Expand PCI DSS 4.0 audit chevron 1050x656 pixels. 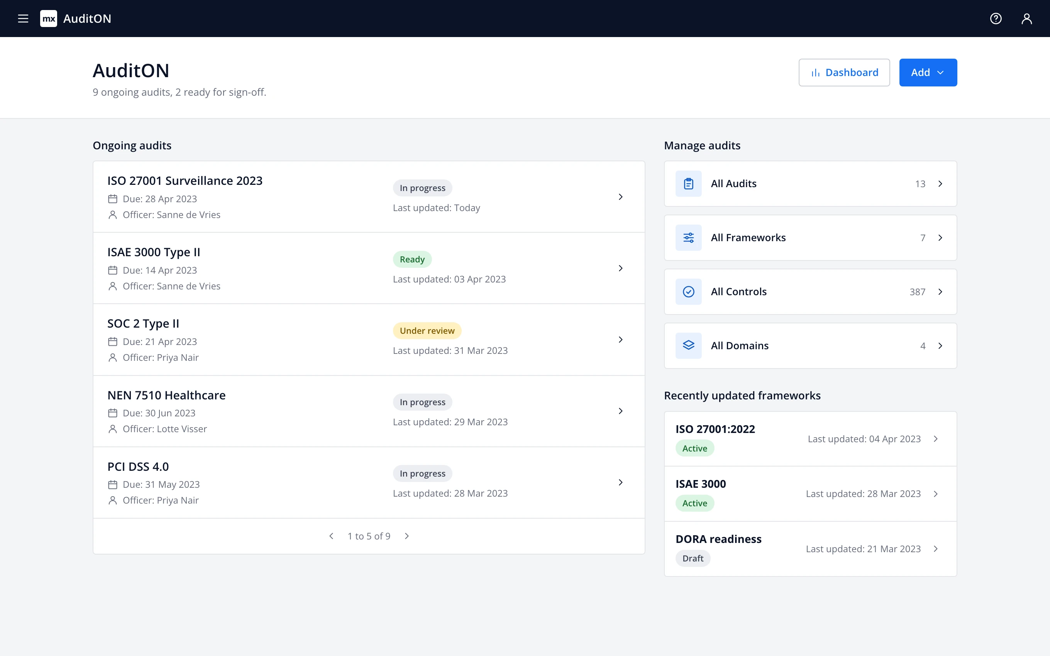[x=620, y=482]
